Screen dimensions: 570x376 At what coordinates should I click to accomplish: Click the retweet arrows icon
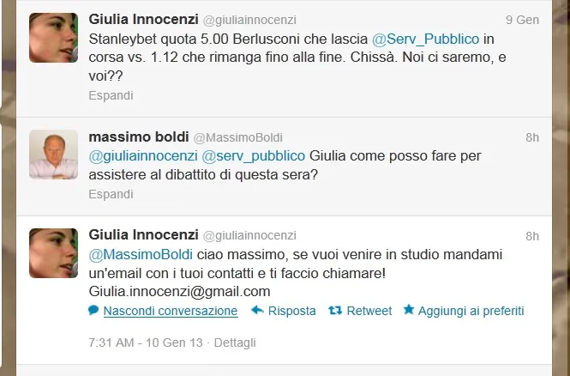[337, 311]
